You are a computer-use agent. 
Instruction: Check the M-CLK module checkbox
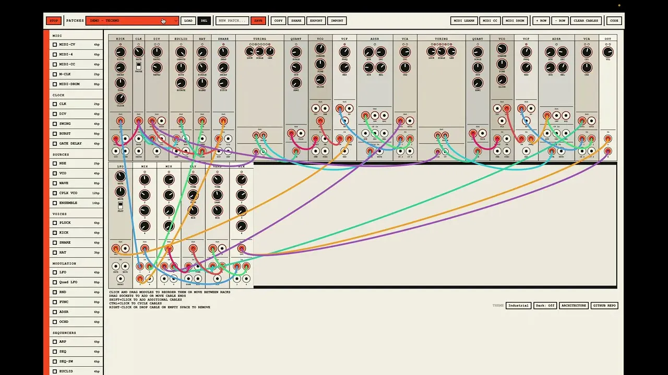55,74
